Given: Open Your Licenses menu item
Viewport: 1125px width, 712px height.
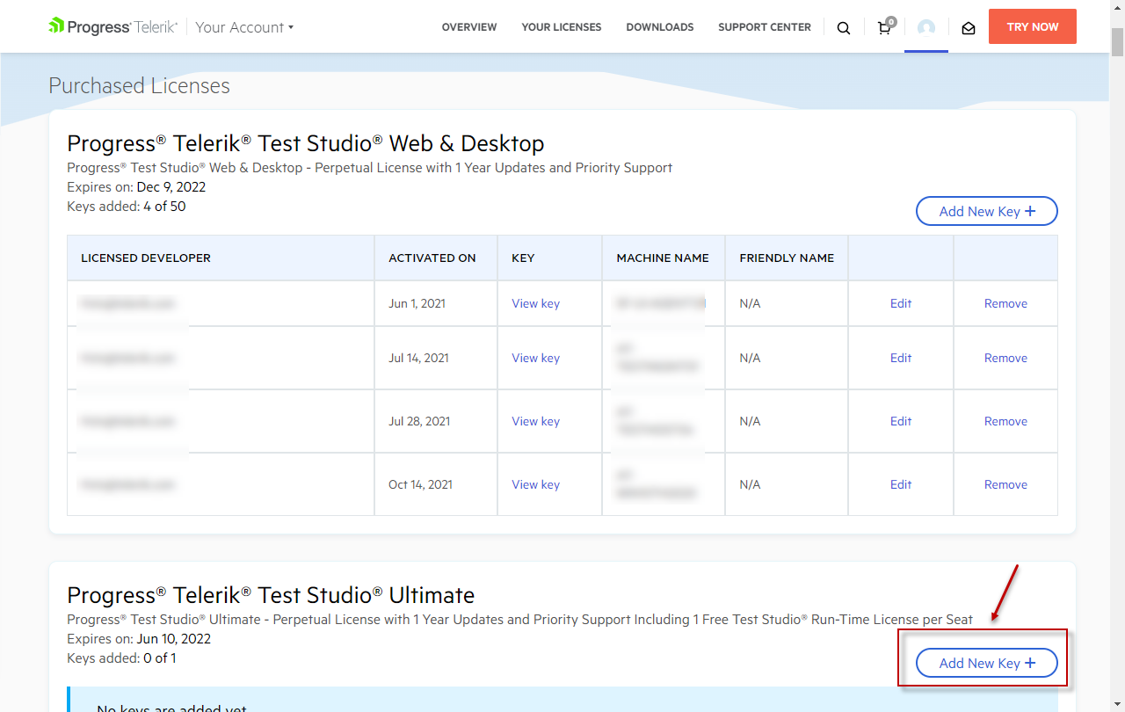Looking at the screenshot, I should point(562,27).
